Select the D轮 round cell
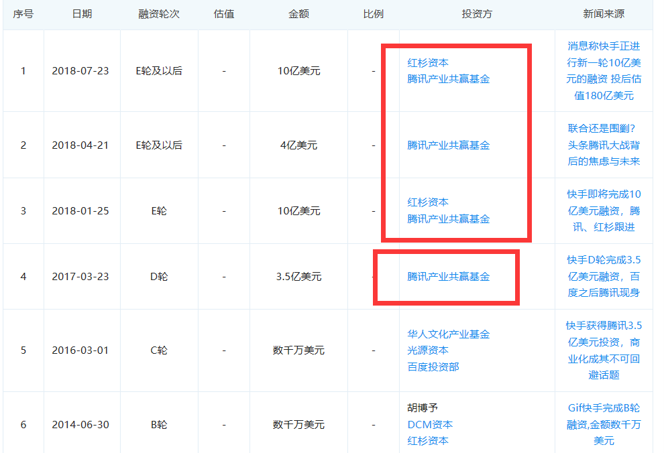Screen dimensions: 664x453 [x=159, y=276]
